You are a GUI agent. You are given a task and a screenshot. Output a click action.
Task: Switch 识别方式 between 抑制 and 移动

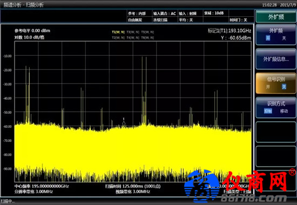coord(276,107)
